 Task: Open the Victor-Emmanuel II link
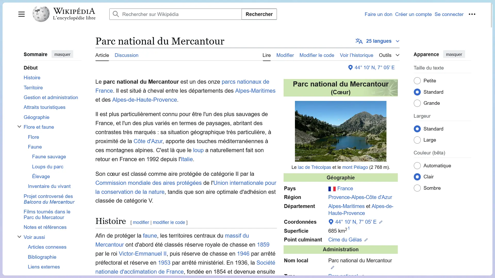(x=143, y=254)
